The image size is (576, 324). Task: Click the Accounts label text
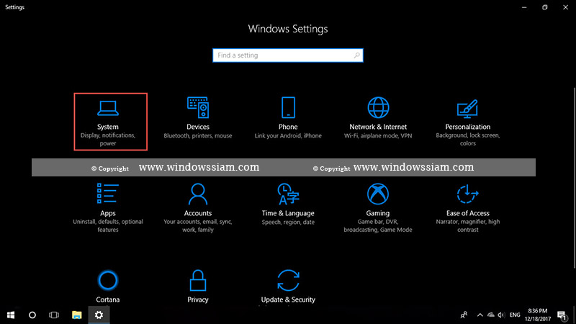(x=197, y=213)
